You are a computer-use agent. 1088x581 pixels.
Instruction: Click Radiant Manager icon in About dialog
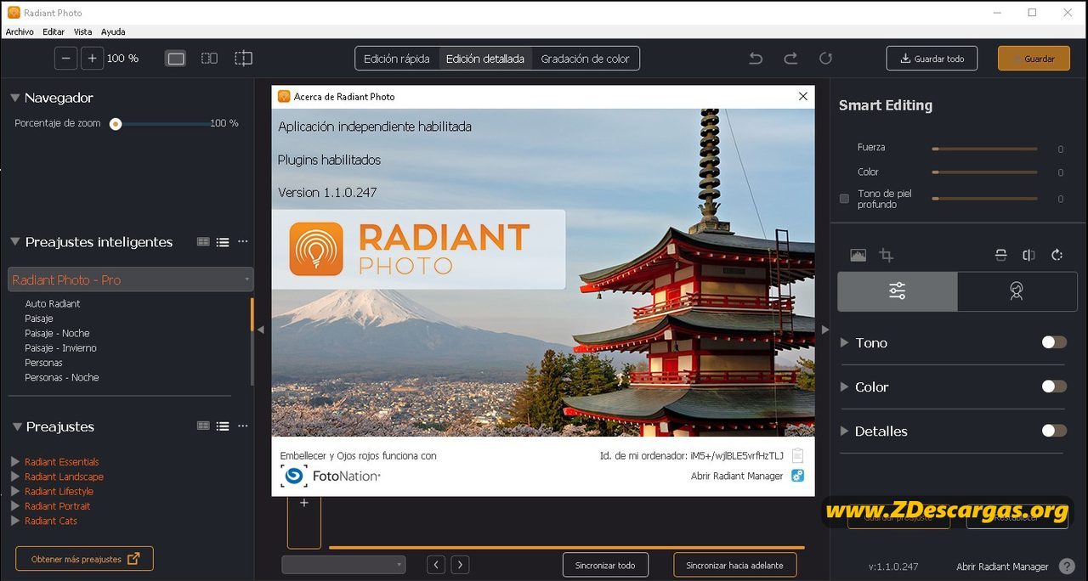(797, 476)
